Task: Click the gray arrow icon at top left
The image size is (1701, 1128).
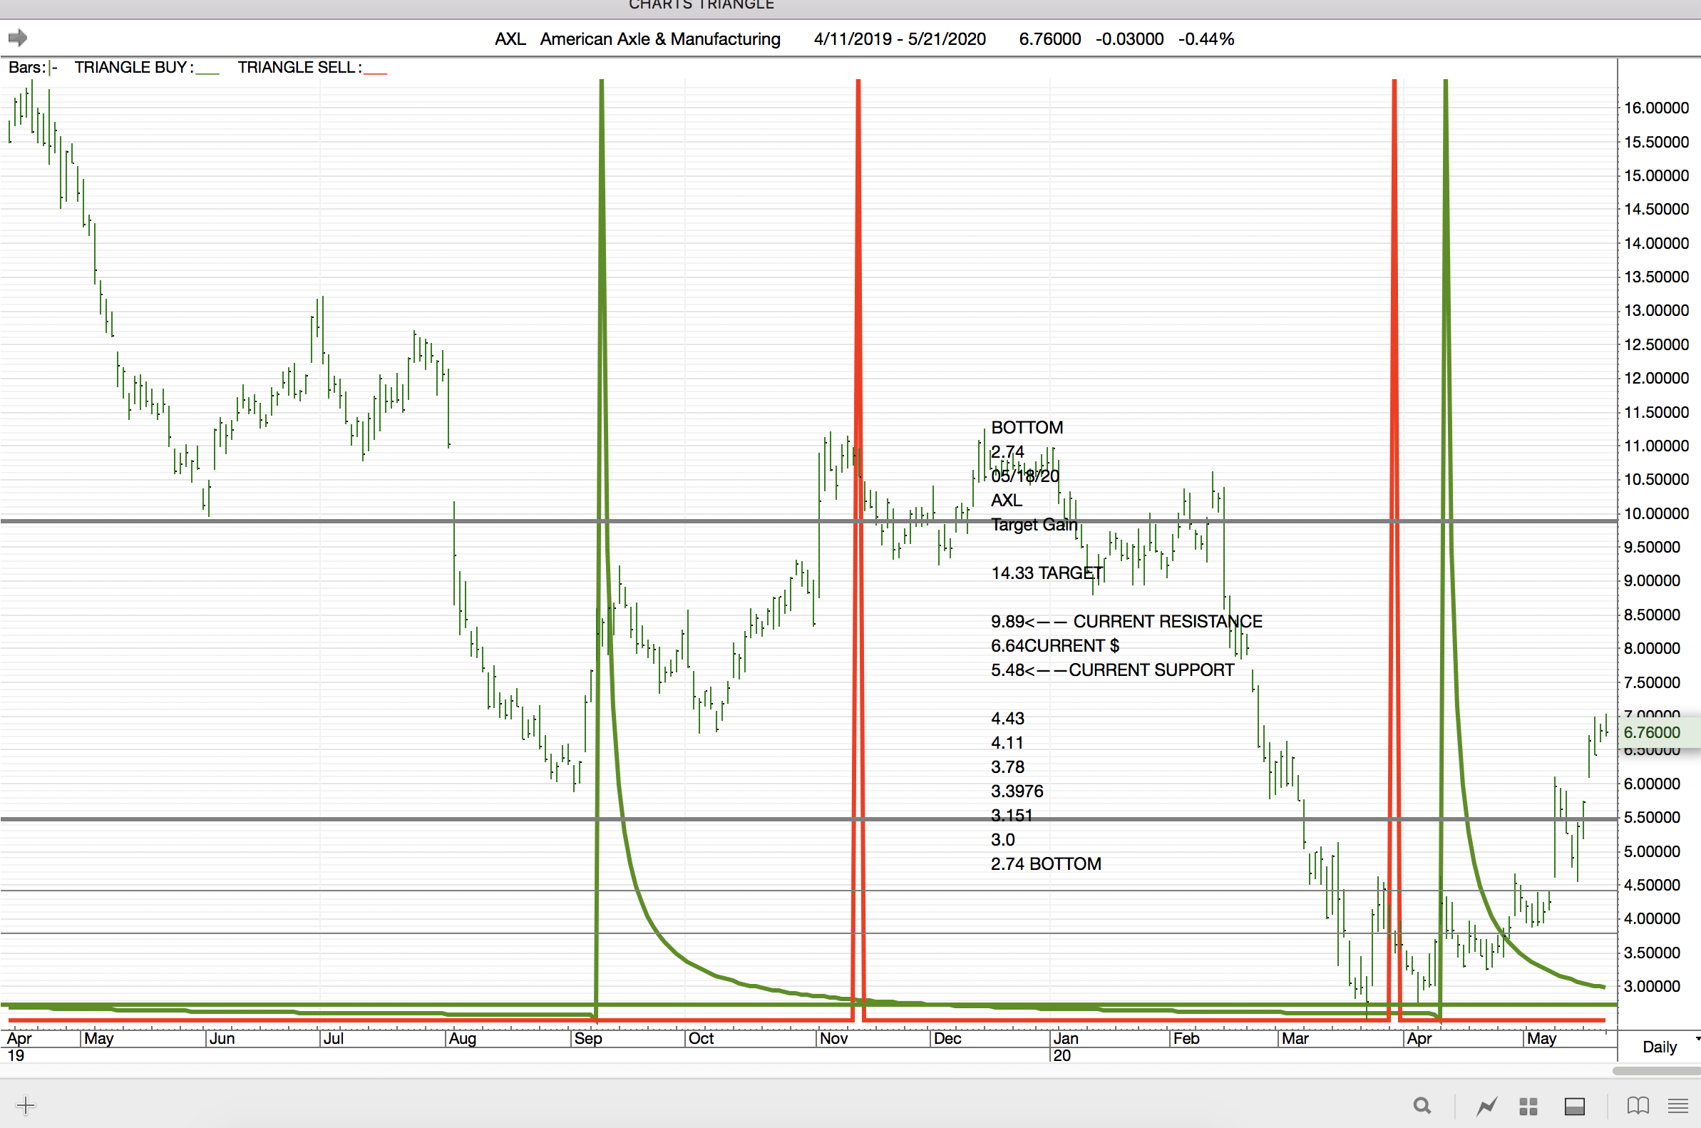Action: (x=18, y=37)
